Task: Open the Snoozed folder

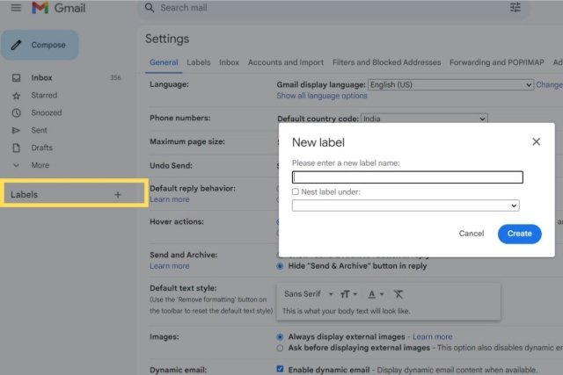Action: pos(47,113)
